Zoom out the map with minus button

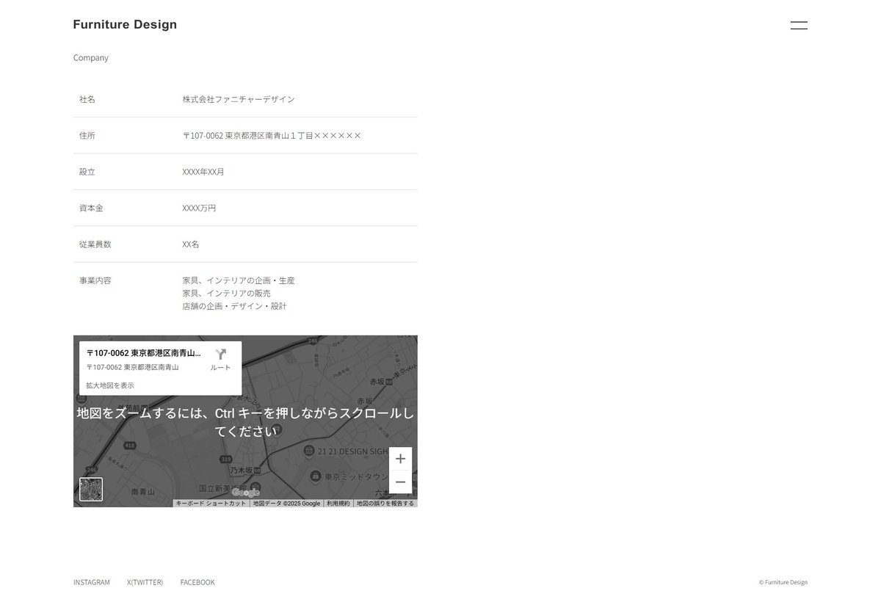(x=400, y=482)
